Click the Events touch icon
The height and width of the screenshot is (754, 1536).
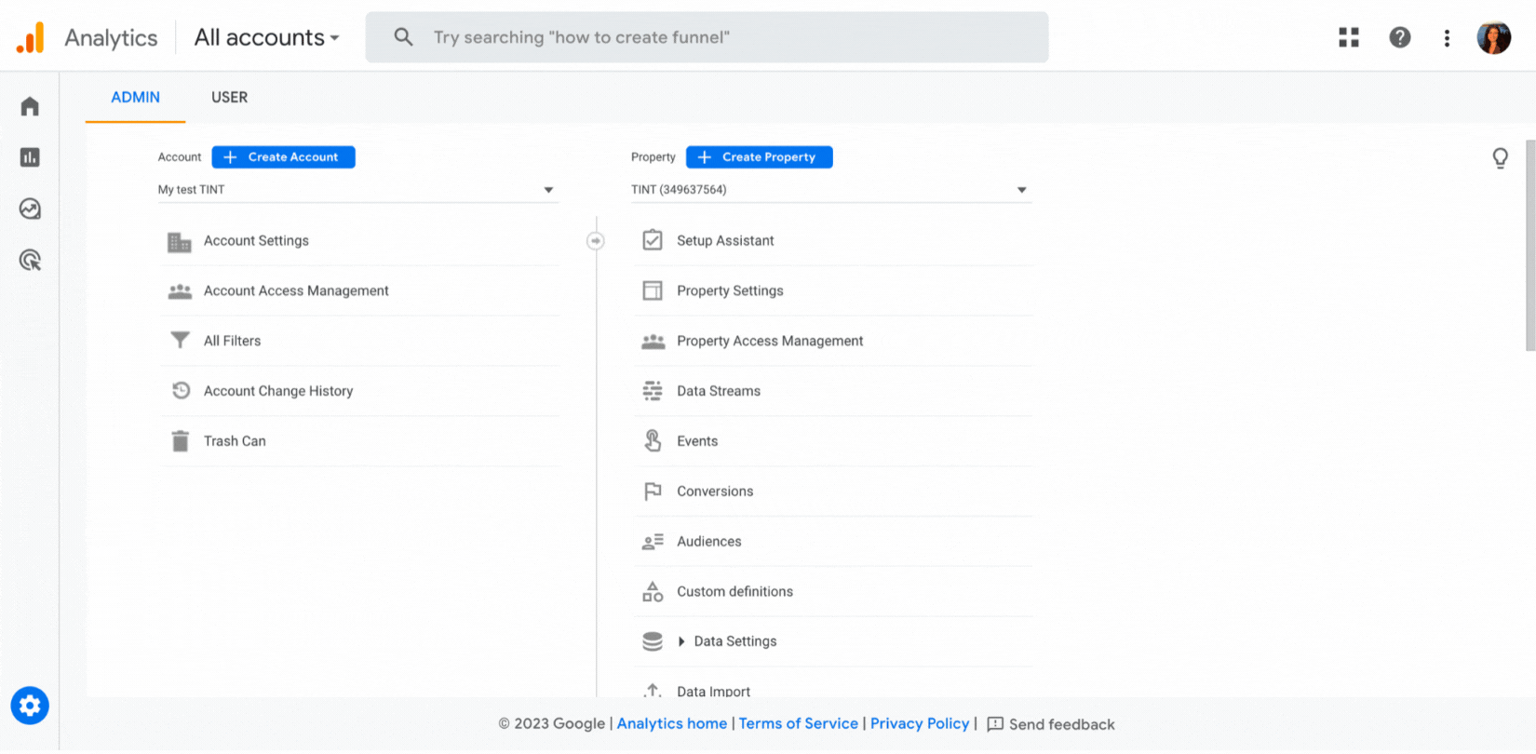(653, 441)
